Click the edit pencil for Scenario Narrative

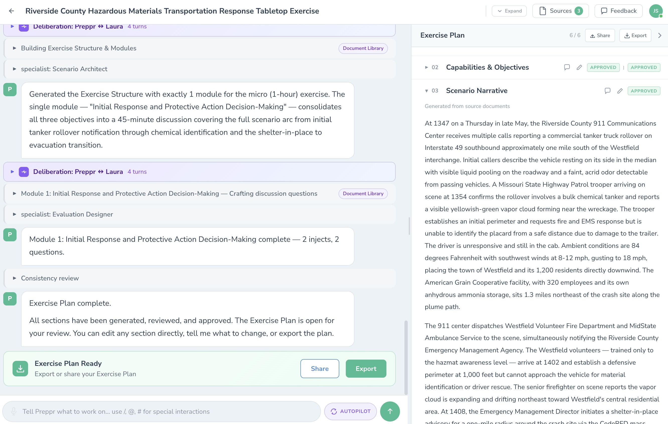pos(620,91)
